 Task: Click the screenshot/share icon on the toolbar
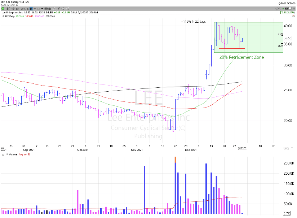pos(54,8)
